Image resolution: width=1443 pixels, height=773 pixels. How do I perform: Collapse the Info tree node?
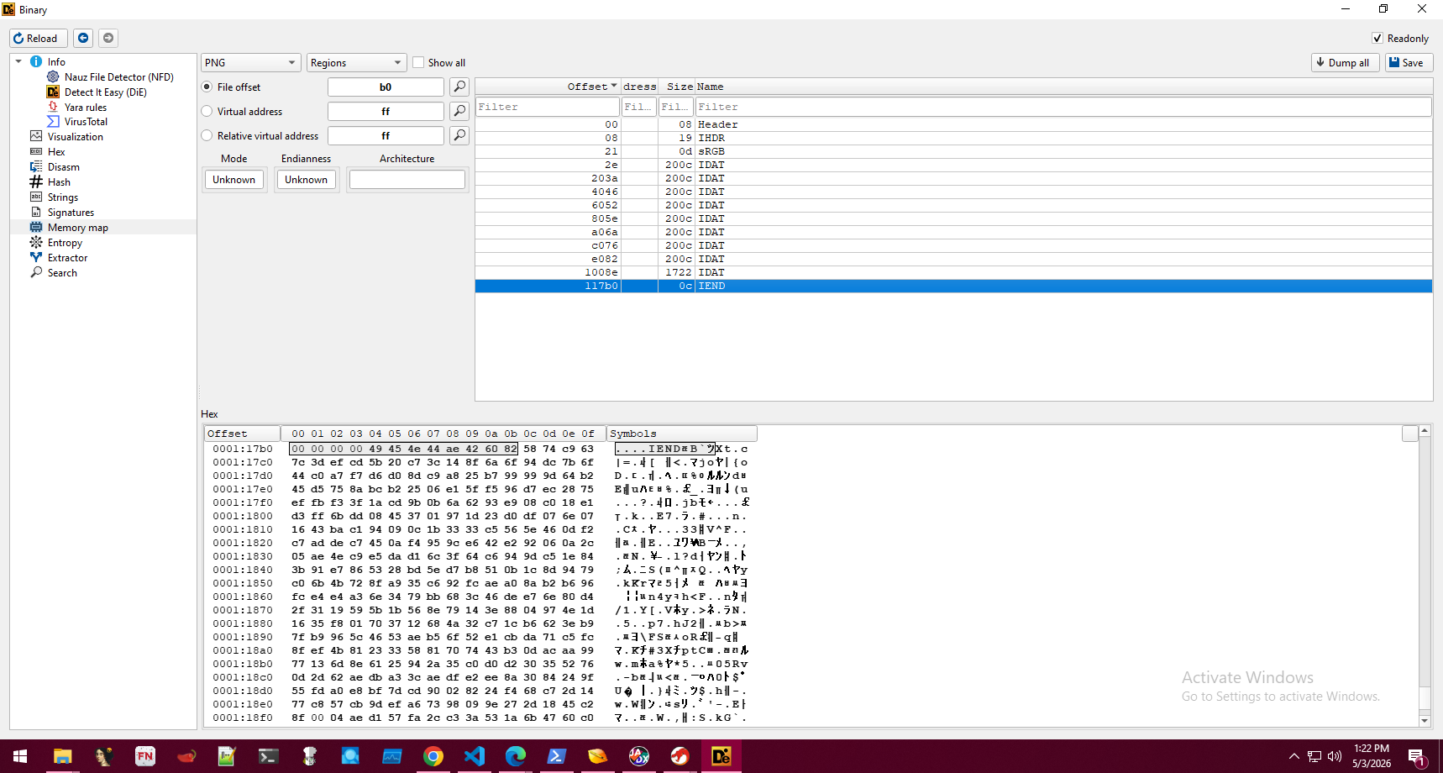tap(18, 61)
